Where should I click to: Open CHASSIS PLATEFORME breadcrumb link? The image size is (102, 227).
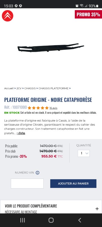pyautogui.click(x=54, y=88)
